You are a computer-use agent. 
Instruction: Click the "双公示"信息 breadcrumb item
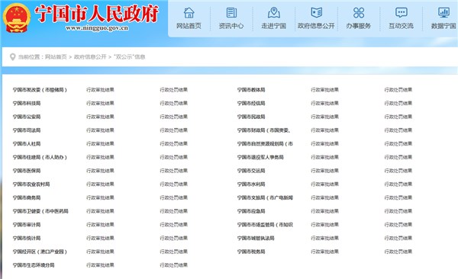coord(130,57)
